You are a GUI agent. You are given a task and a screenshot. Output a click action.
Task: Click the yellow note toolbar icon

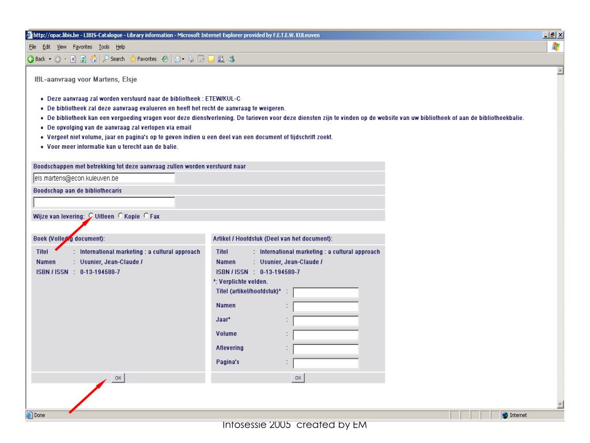tap(211, 59)
